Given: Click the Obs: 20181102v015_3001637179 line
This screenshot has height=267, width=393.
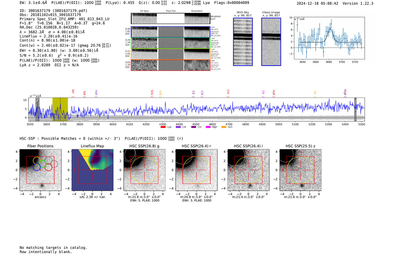Looking at the screenshot, I should point(50,15).
